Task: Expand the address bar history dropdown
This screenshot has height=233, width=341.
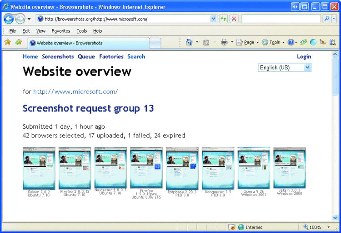Action: 214,19
